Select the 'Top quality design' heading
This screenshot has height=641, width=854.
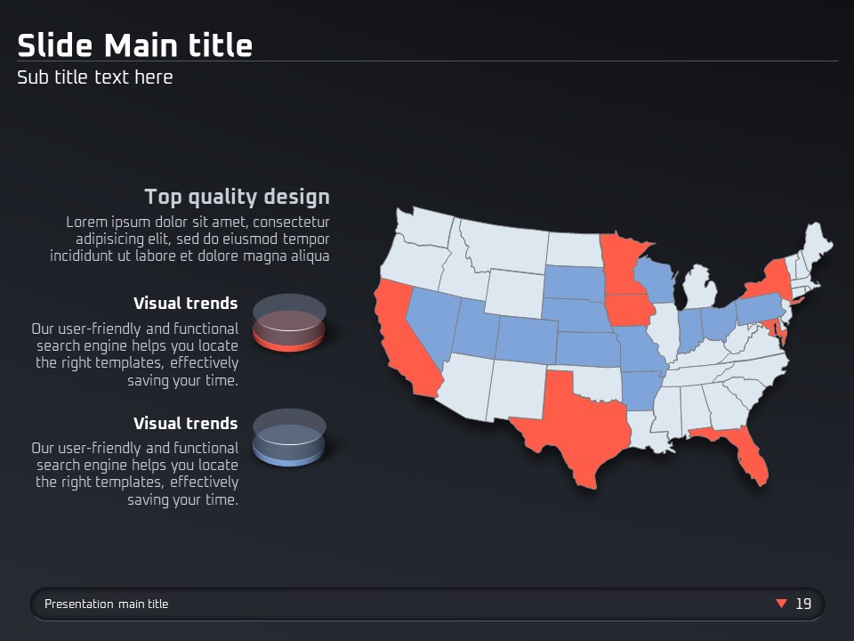[x=237, y=197]
